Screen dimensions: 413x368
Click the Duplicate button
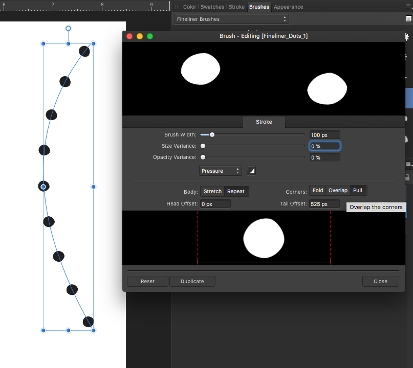(x=192, y=281)
